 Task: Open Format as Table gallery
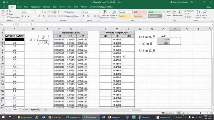[114, 14]
